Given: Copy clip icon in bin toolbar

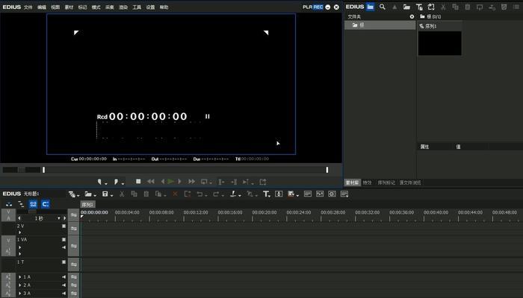Looking at the screenshot, I should pos(455,7).
